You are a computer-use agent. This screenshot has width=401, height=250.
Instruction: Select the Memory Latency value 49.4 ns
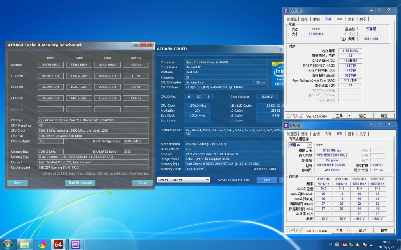(136, 65)
